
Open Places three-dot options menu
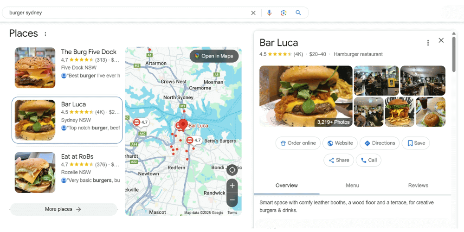pyautogui.click(x=45, y=34)
